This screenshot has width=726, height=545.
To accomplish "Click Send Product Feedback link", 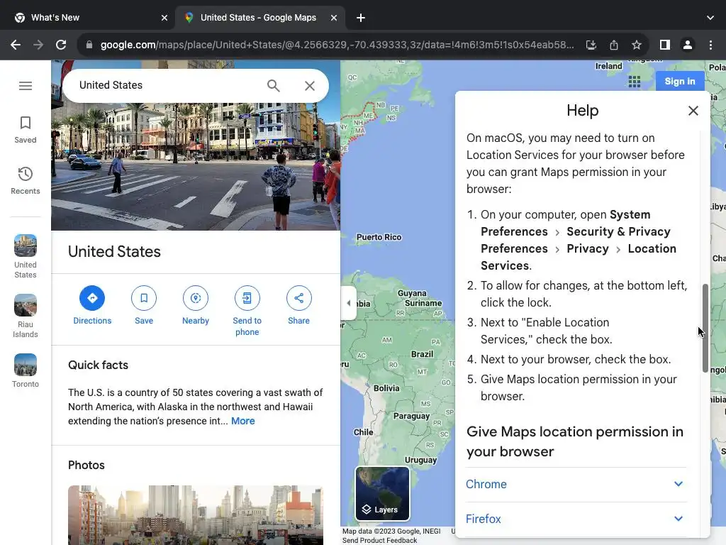I will [x=380, y=540].
